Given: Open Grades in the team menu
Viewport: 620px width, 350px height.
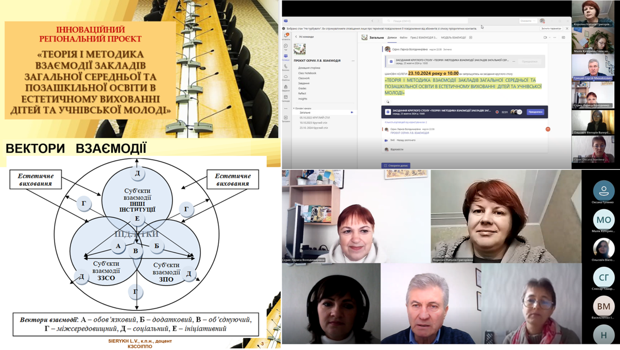Looking at the screenshot, I should [302, 89].
